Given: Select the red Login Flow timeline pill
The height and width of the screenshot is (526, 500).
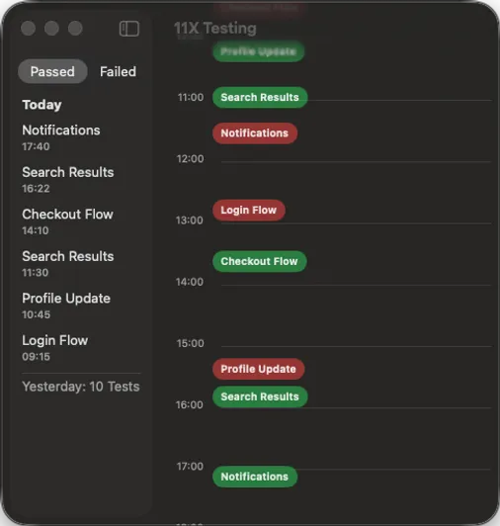Looking at the screenshot, I should [x=249, y=211].
